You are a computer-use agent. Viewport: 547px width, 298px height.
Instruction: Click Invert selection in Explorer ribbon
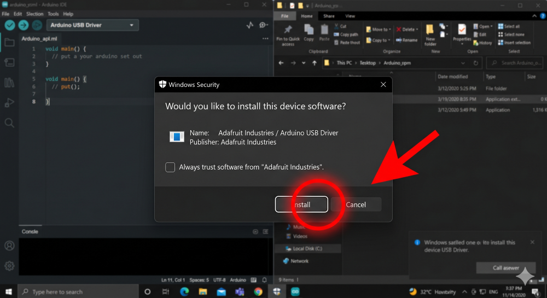pos(514,43)
